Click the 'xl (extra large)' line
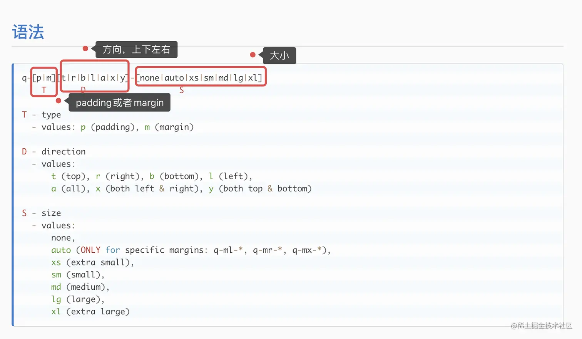Screen dimensions: 582x339 [90, 312]
